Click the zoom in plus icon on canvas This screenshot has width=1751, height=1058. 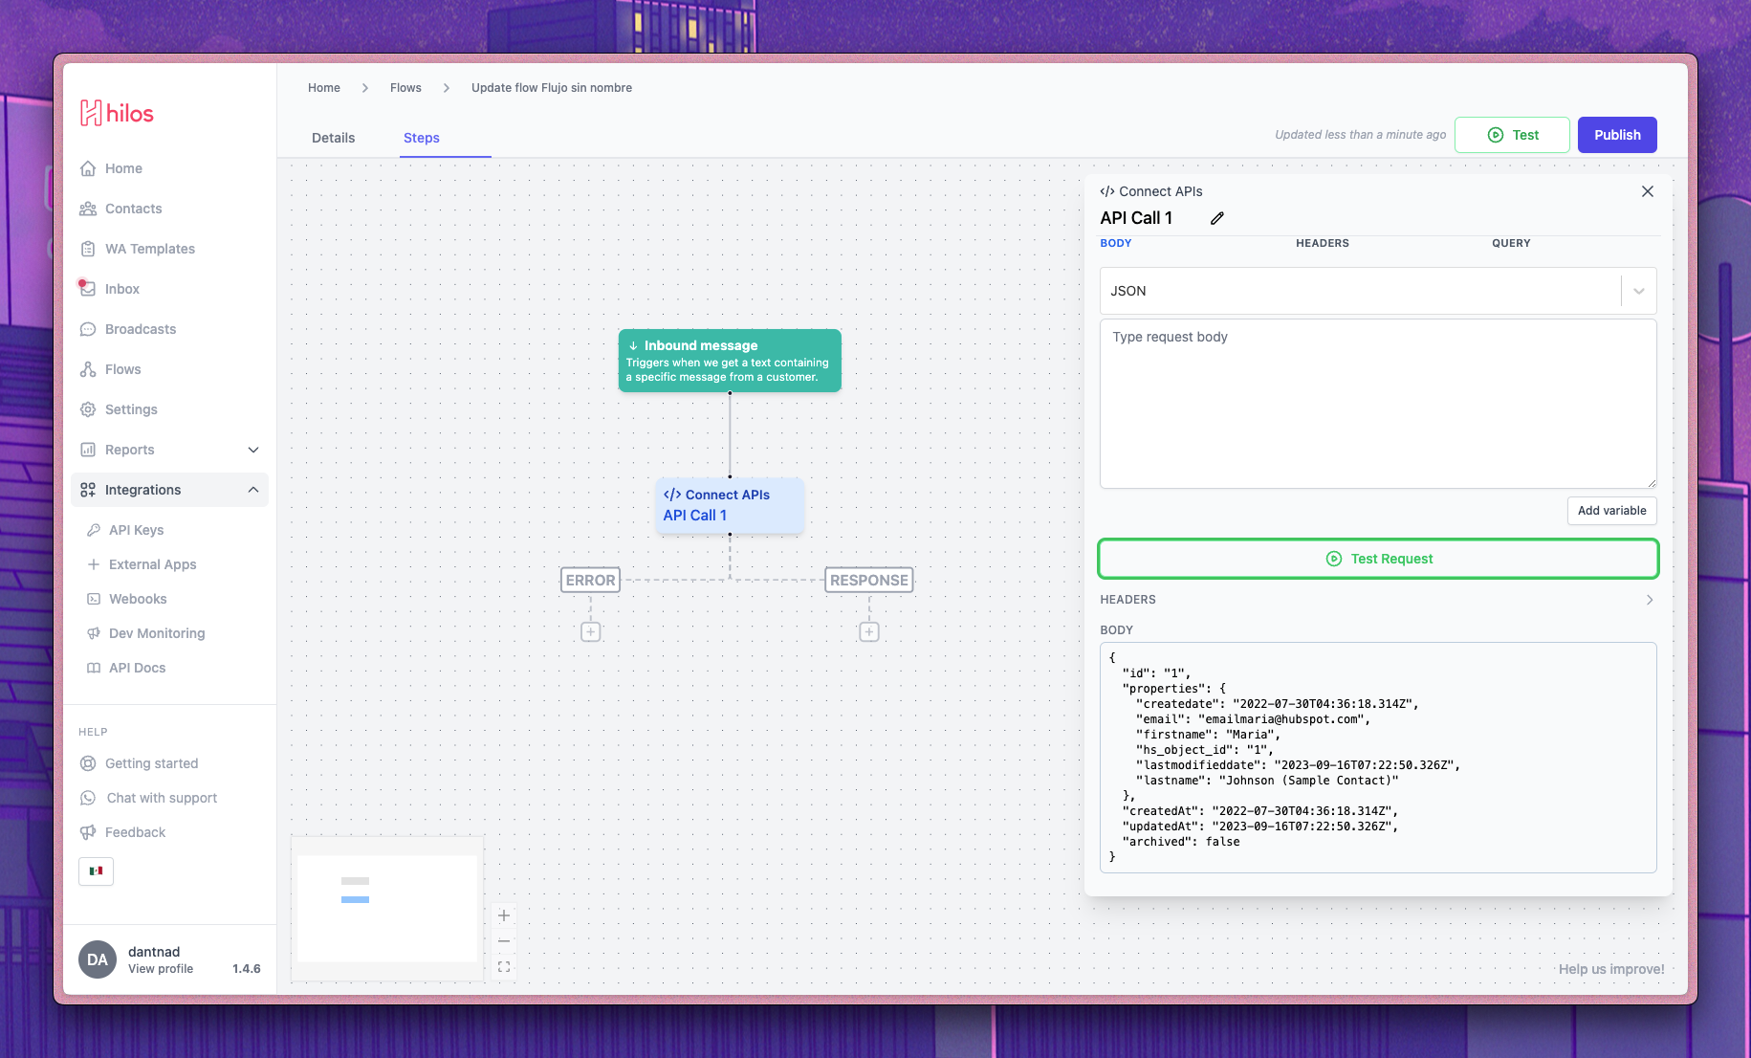(x=504, y=915)
